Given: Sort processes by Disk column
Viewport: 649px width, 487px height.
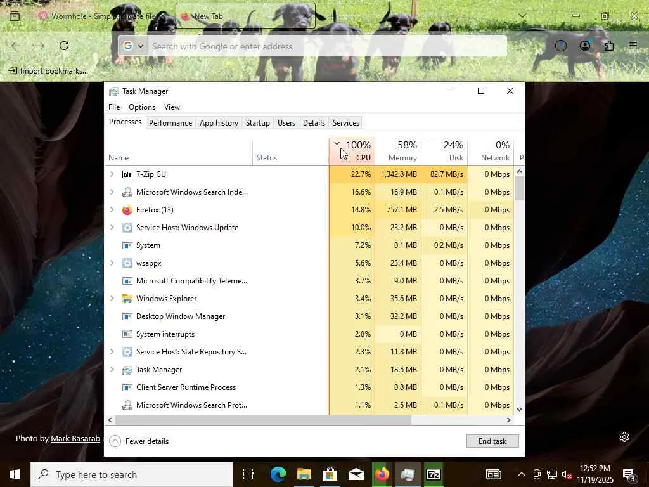Looking at the screenshot, I should [444, 151].
